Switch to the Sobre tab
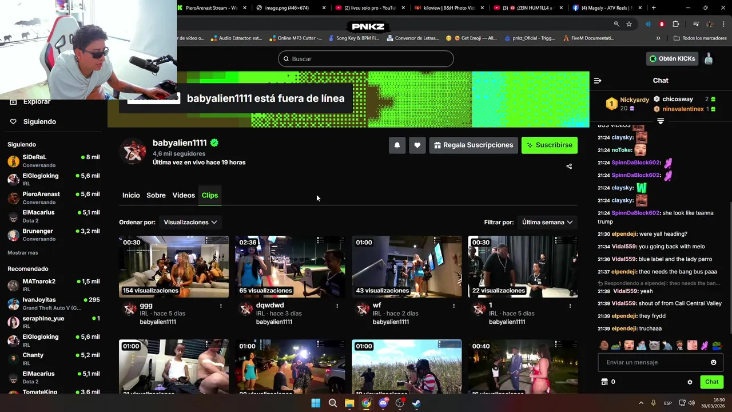This screenshot has width=732, height=412. coord(156,195)
